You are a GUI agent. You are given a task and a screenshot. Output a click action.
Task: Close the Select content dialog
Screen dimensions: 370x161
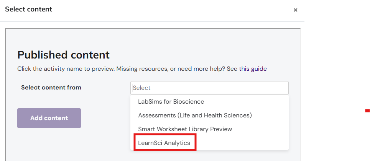pos(295,10)
